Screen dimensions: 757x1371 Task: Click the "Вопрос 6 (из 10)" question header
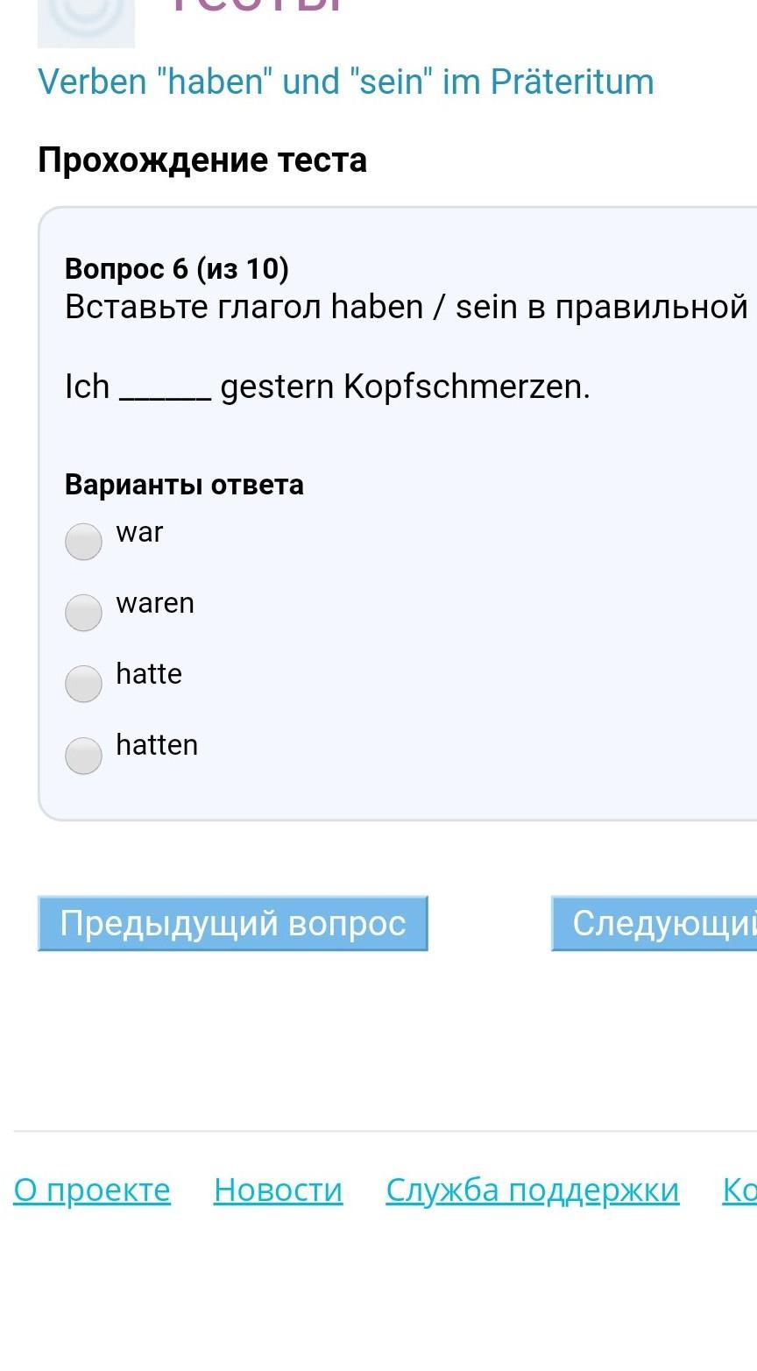[176, 268]
